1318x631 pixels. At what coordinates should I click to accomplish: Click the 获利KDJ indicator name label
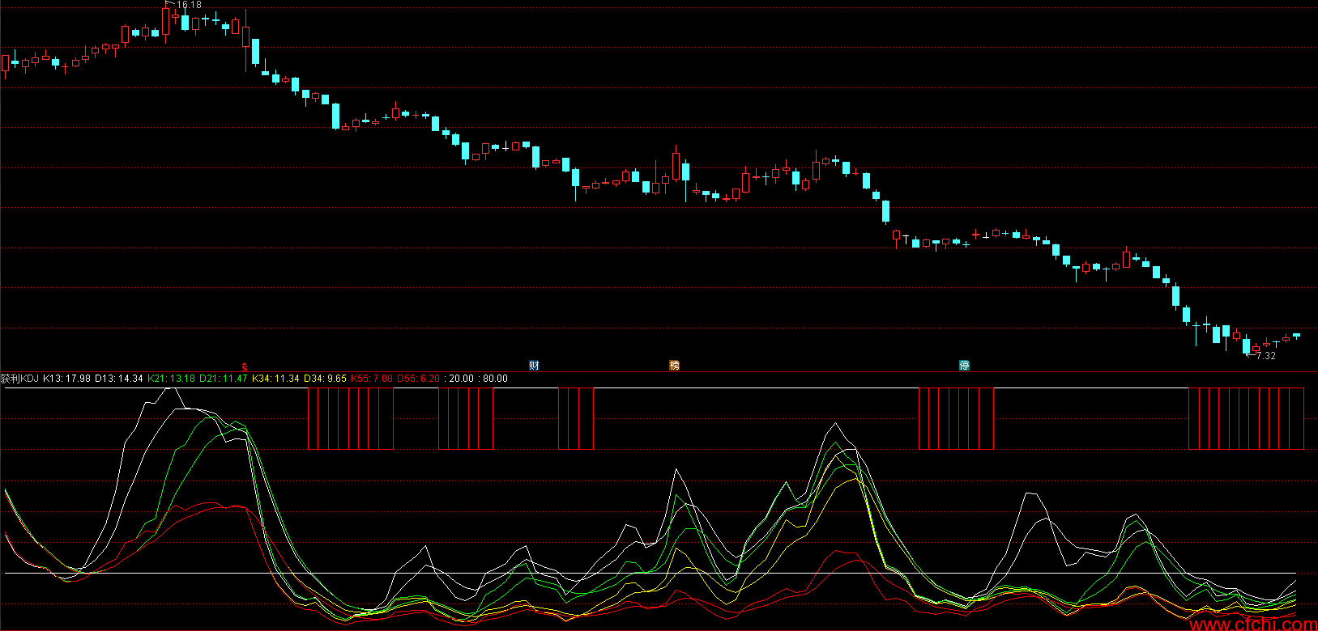point(19,379)
